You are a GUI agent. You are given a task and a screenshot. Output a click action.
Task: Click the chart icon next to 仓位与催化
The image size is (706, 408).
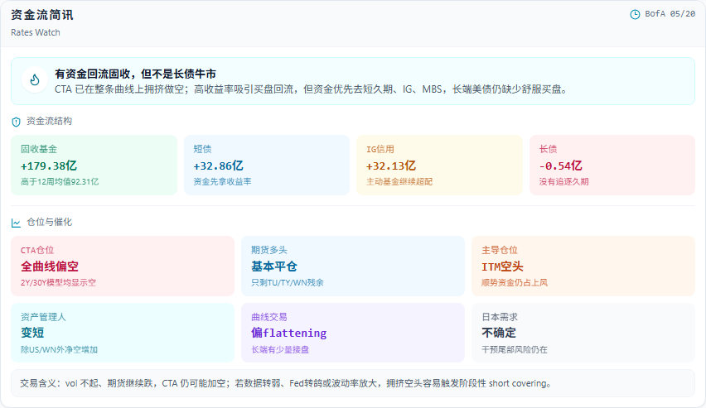coord(17,223)
